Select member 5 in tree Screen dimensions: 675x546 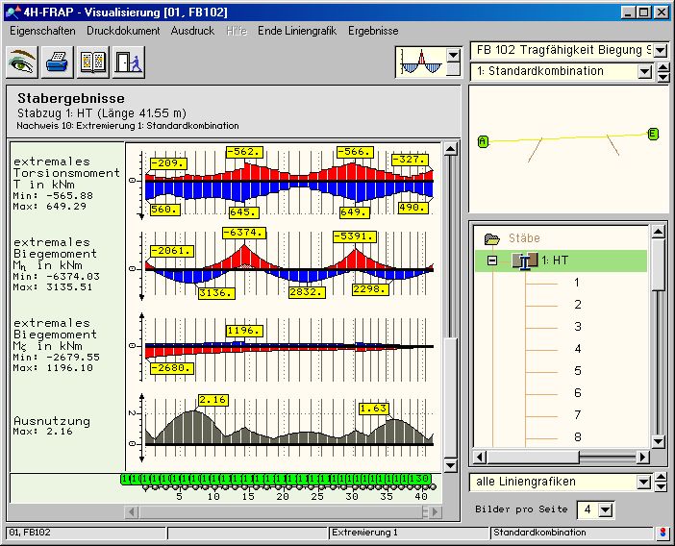tap(578, 371)
